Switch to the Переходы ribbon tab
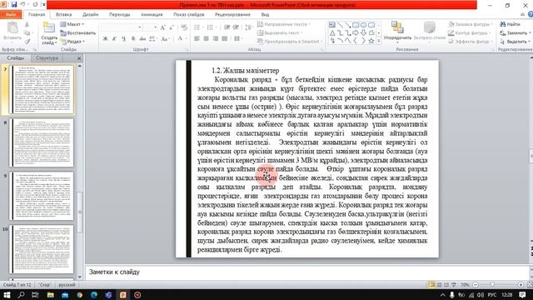The image size is (533, 300). 120,15
